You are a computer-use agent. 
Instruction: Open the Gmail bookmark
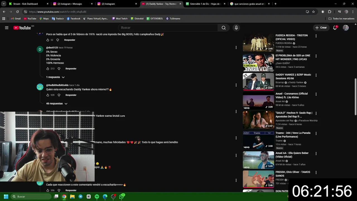click(16, 19)
